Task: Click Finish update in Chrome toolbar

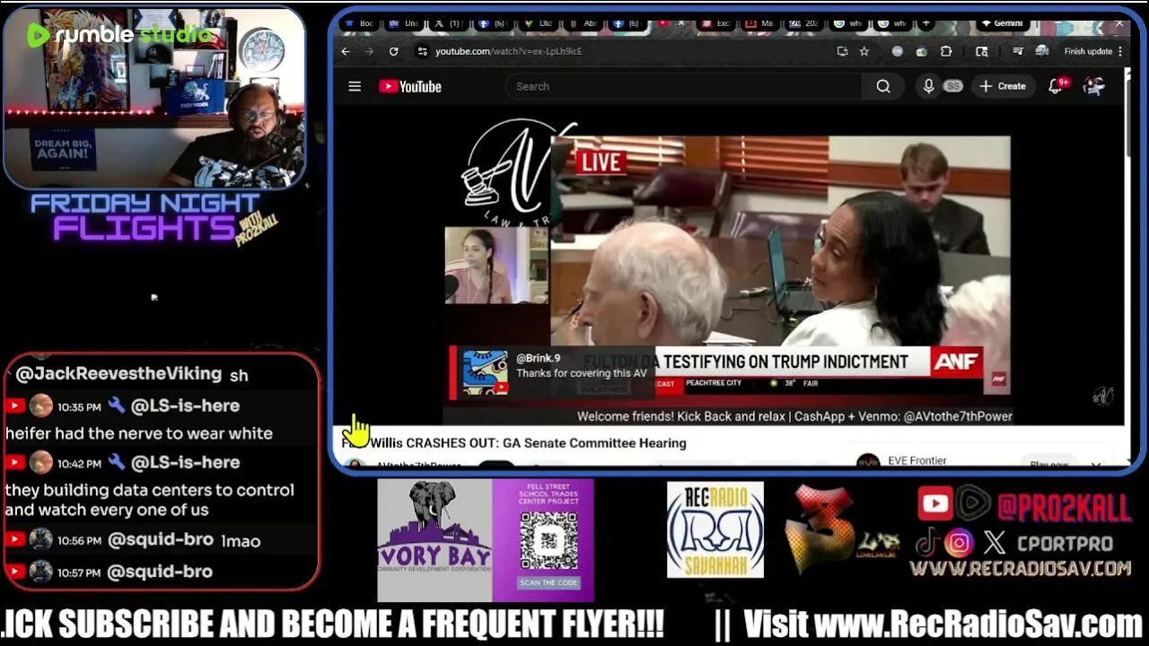Action: click(x=1088, y=51)
